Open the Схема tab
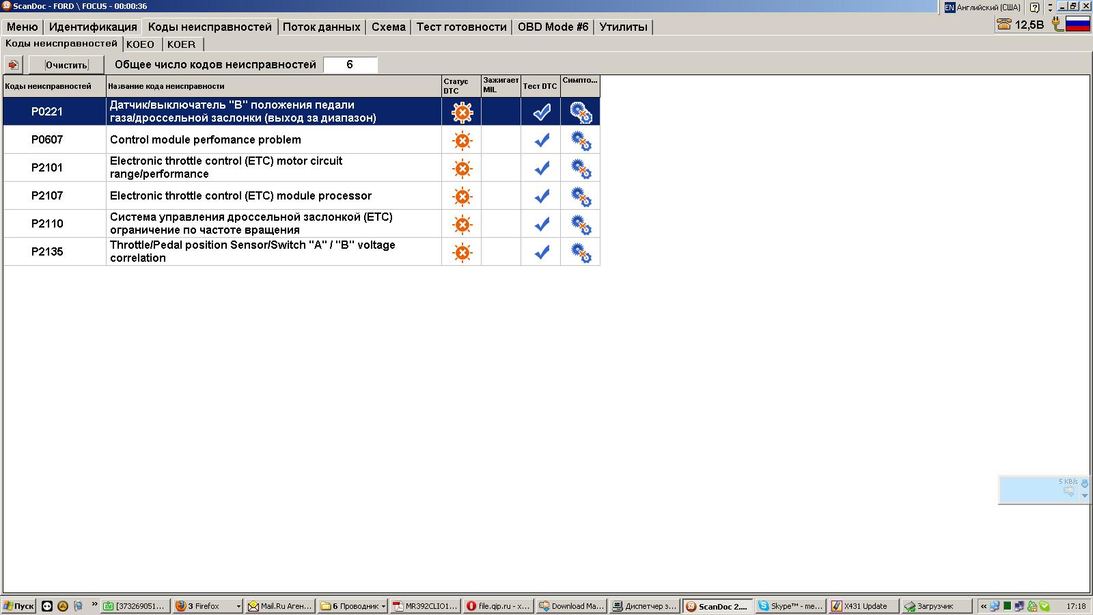Viewport: 1093px width, 615px height. pos(389,27)
